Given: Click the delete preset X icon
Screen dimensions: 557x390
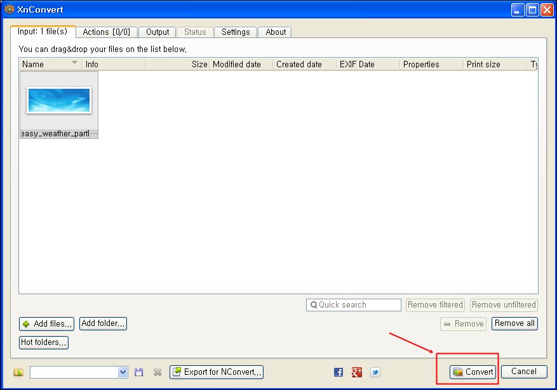Looking at the screenshot, I should 158,372.
